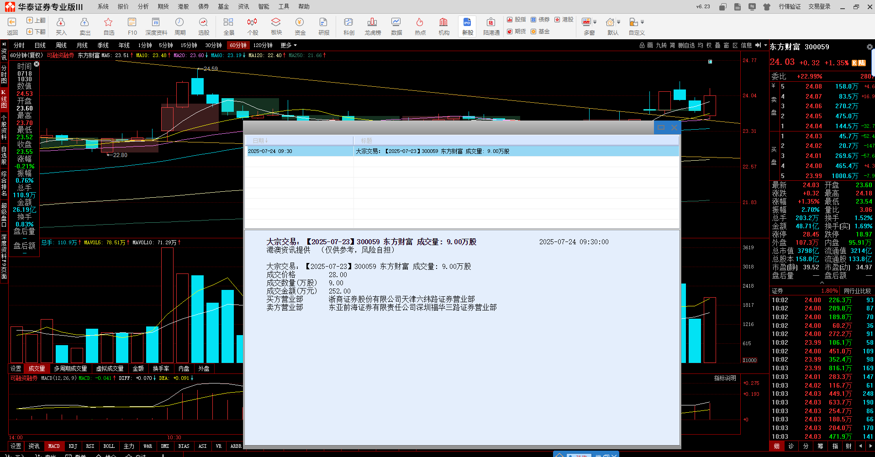Click the 周期 clock icon
Image resolution: width=875 pixels, height=457 pixels.
180,26
